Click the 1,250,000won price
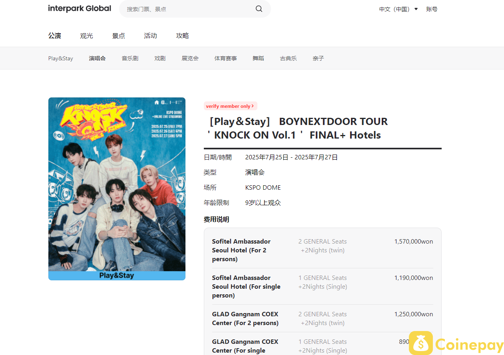This screenshot has height=355, width=504. pyautogui.click(x=414, y=314)
